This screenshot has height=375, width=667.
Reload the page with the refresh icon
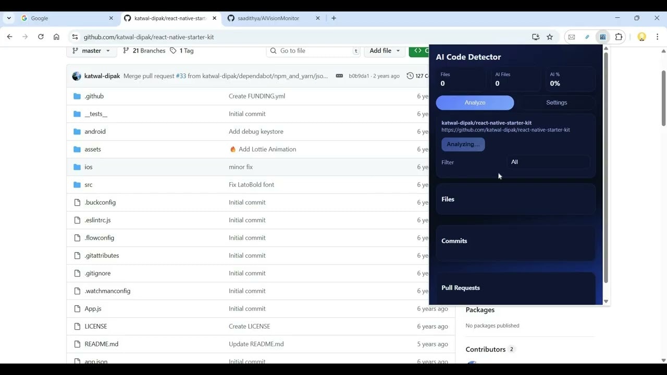pyautogui.click(x=41, y=37)
